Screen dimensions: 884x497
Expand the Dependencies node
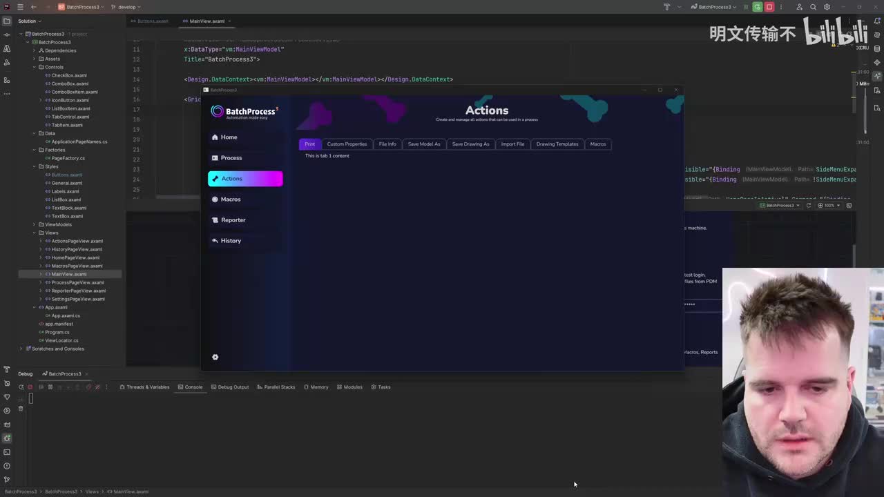tap(34, 50)
